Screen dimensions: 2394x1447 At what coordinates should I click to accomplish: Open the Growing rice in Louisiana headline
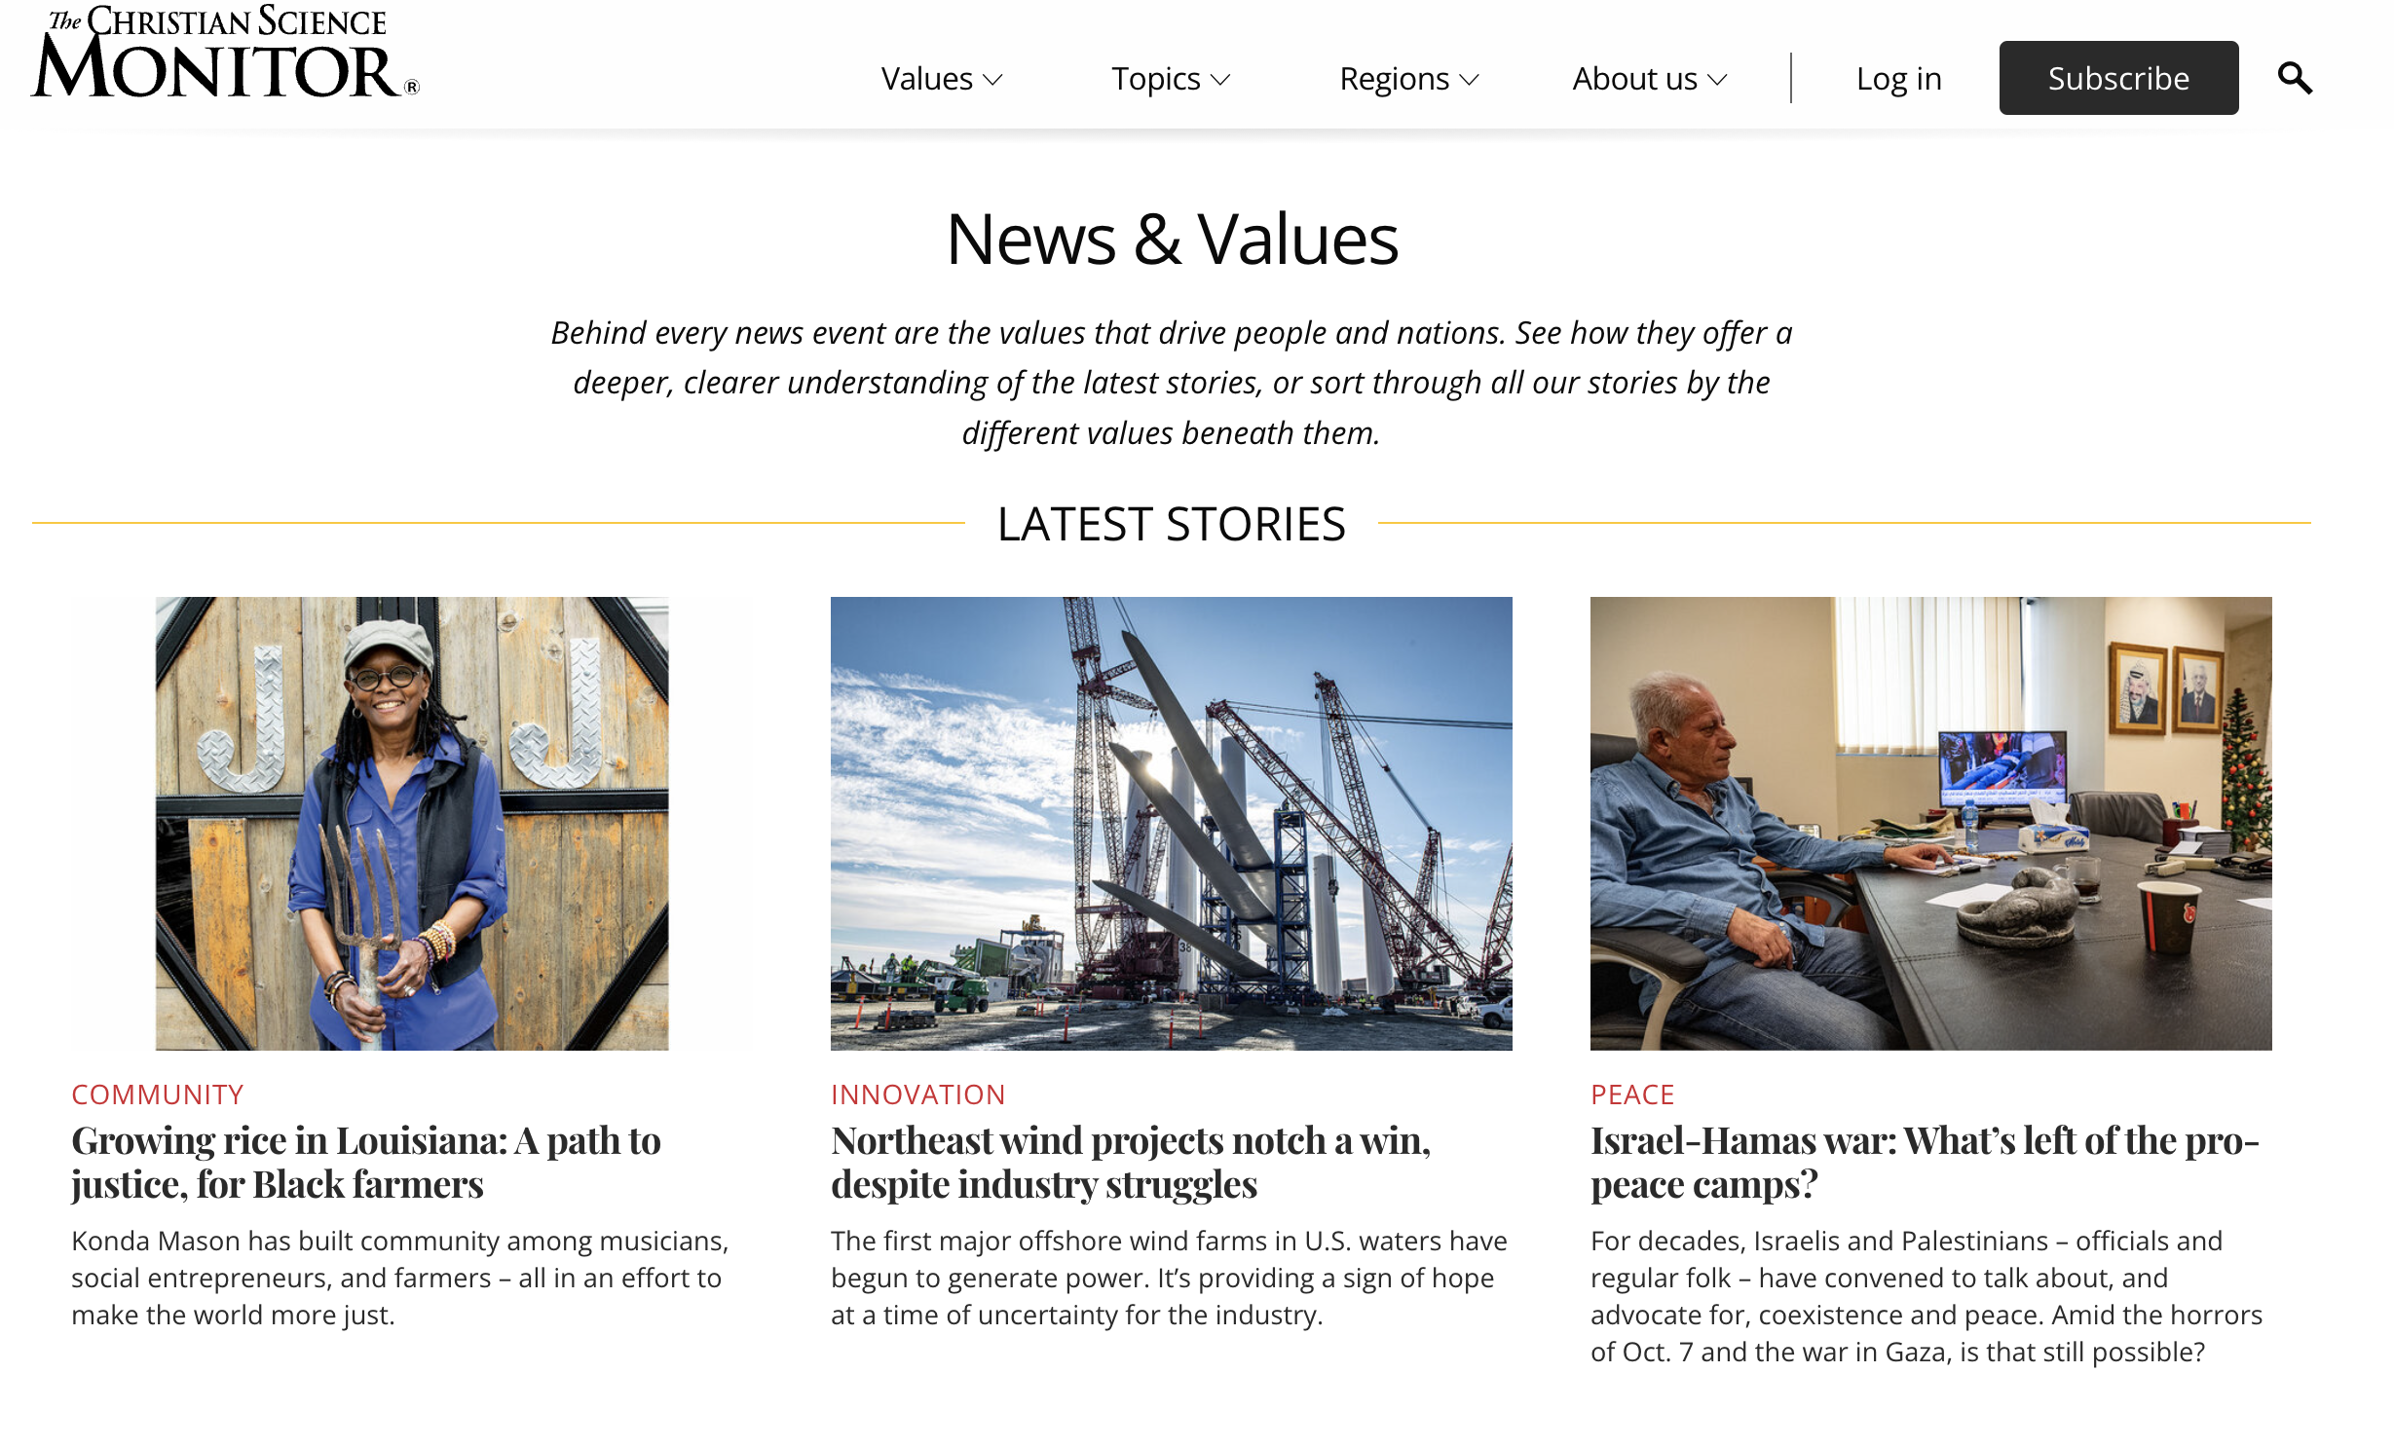[366, 1163]
